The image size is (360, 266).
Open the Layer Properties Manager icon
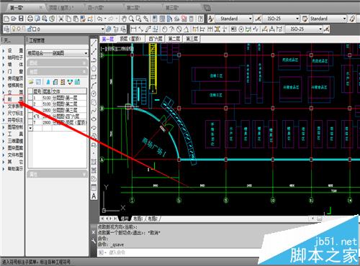6,29
